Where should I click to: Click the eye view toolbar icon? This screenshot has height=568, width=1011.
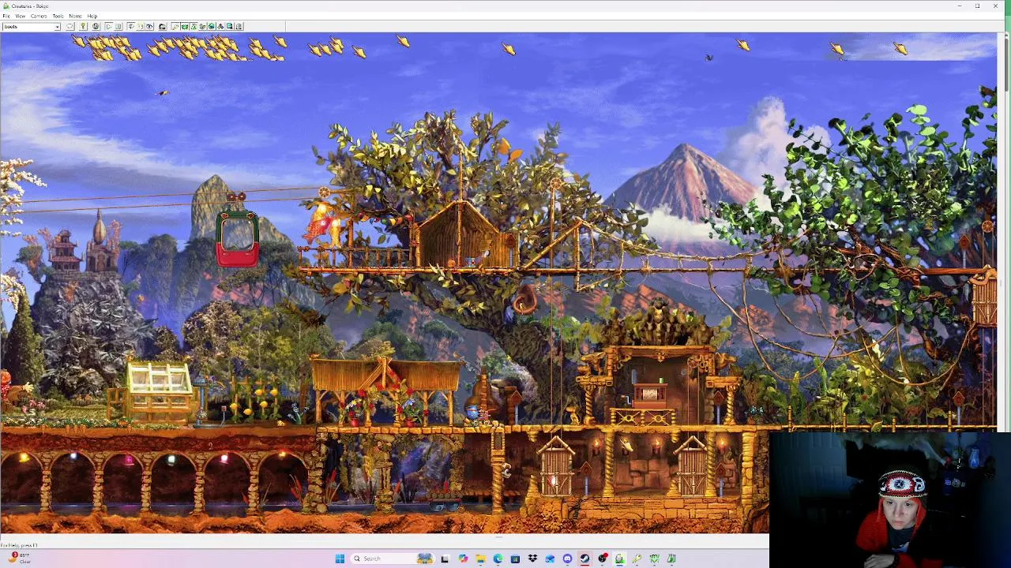tap(149, 27)
